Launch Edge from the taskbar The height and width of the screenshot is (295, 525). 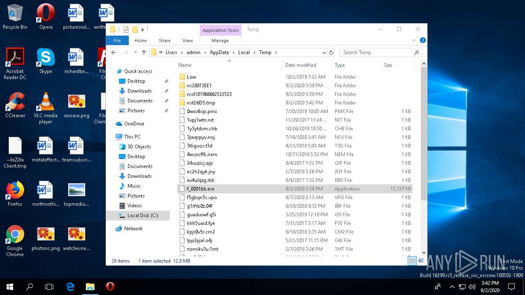point(70,287)
